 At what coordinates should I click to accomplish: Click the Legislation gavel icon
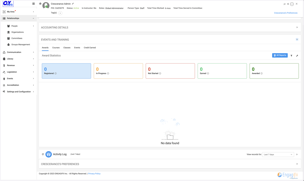(x=4, y=72)
